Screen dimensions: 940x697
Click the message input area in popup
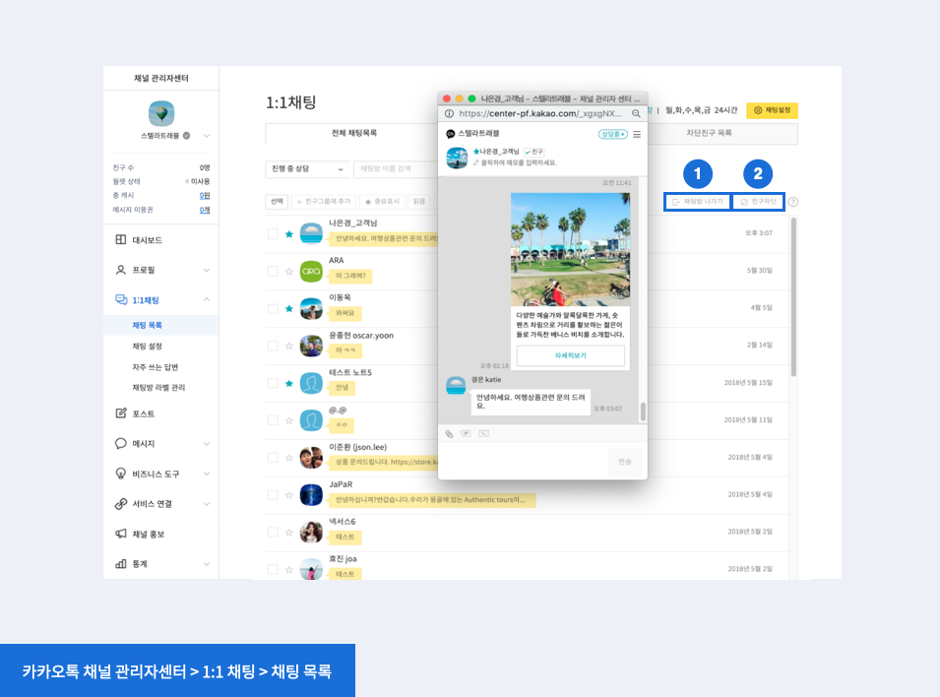tap(524, 462)
